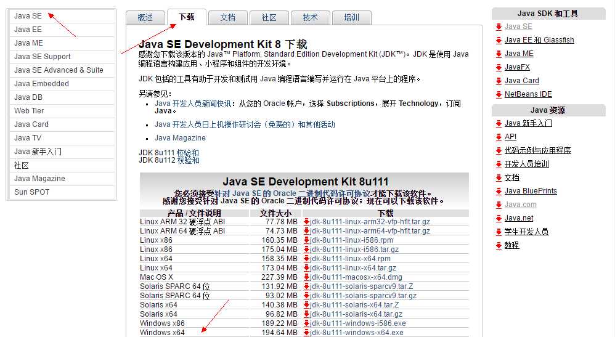Open 代码示例与应用程序 resource link
Image resolution: width=615 pixels, height=337 pixels.
click(x=538, y=151)
